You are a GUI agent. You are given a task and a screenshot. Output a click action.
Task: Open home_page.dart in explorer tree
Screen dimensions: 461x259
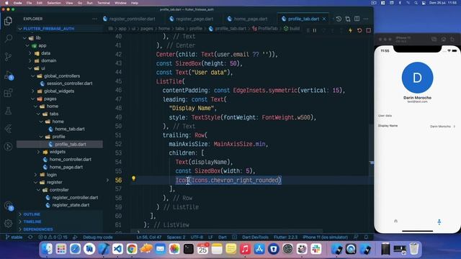point(66,167)
